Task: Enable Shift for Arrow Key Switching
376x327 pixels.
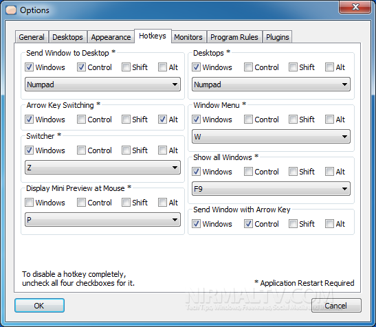Action: 126,120
